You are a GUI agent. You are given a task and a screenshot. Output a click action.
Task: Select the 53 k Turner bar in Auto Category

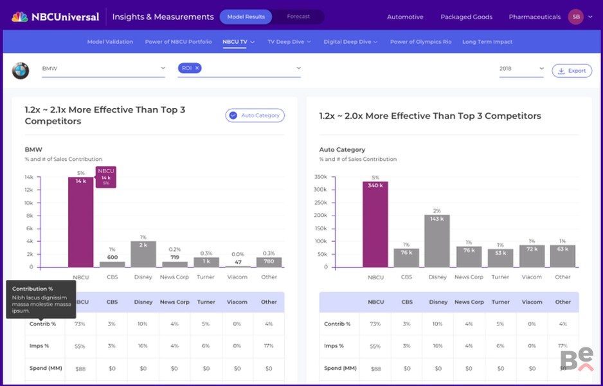500,258
